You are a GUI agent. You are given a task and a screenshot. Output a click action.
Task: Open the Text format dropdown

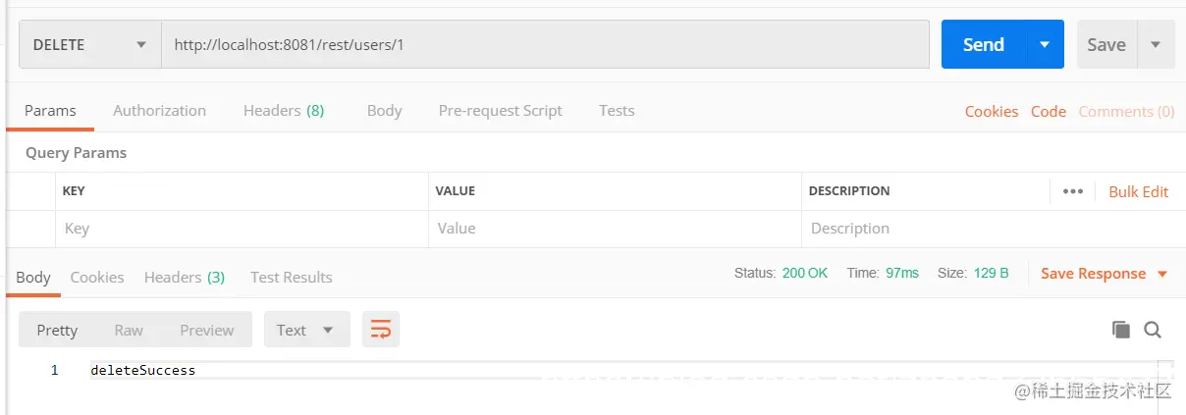[305, 330]
